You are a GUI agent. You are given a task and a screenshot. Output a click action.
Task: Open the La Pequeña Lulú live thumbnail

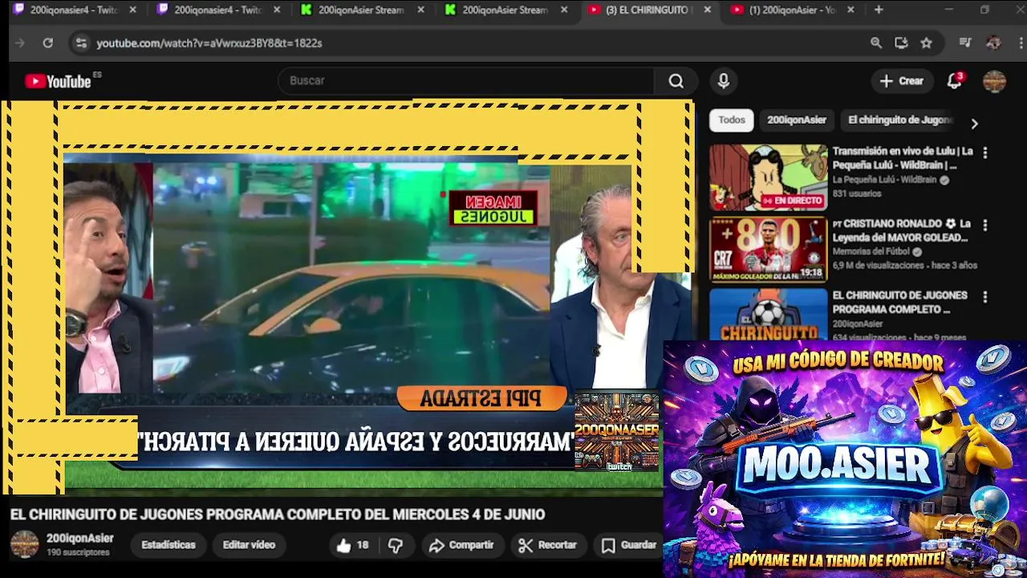point(768,177)
